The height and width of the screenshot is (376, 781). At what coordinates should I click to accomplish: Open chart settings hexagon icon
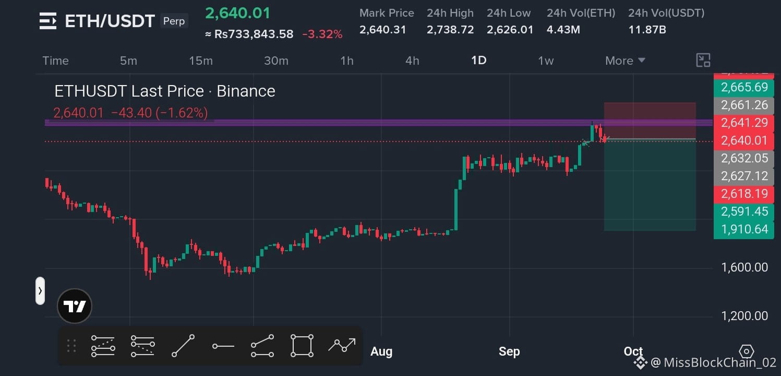coord(747,351)
